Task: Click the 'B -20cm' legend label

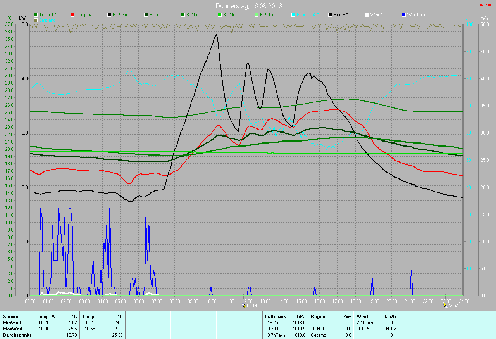Action: click(231, 15)
